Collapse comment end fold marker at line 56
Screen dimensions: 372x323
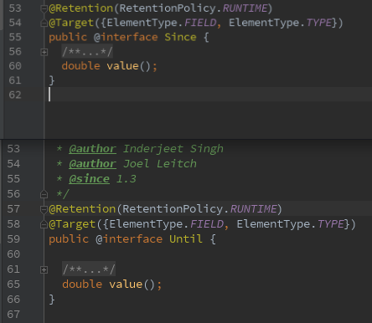point(44,194)
